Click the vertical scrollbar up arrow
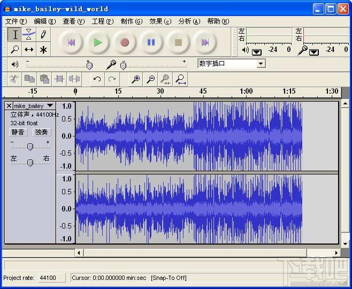Image resolution: width=352 pixels, height=289 pixels. pos(345,104)
